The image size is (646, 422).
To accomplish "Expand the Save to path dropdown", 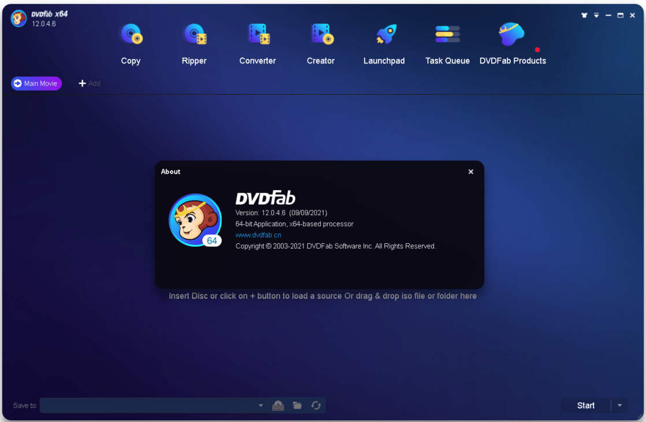I will click(261, 405).
